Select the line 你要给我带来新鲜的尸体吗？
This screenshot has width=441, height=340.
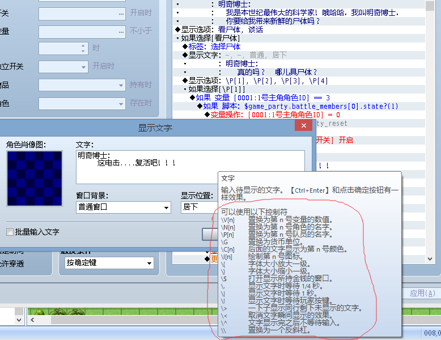pos(299,21)
